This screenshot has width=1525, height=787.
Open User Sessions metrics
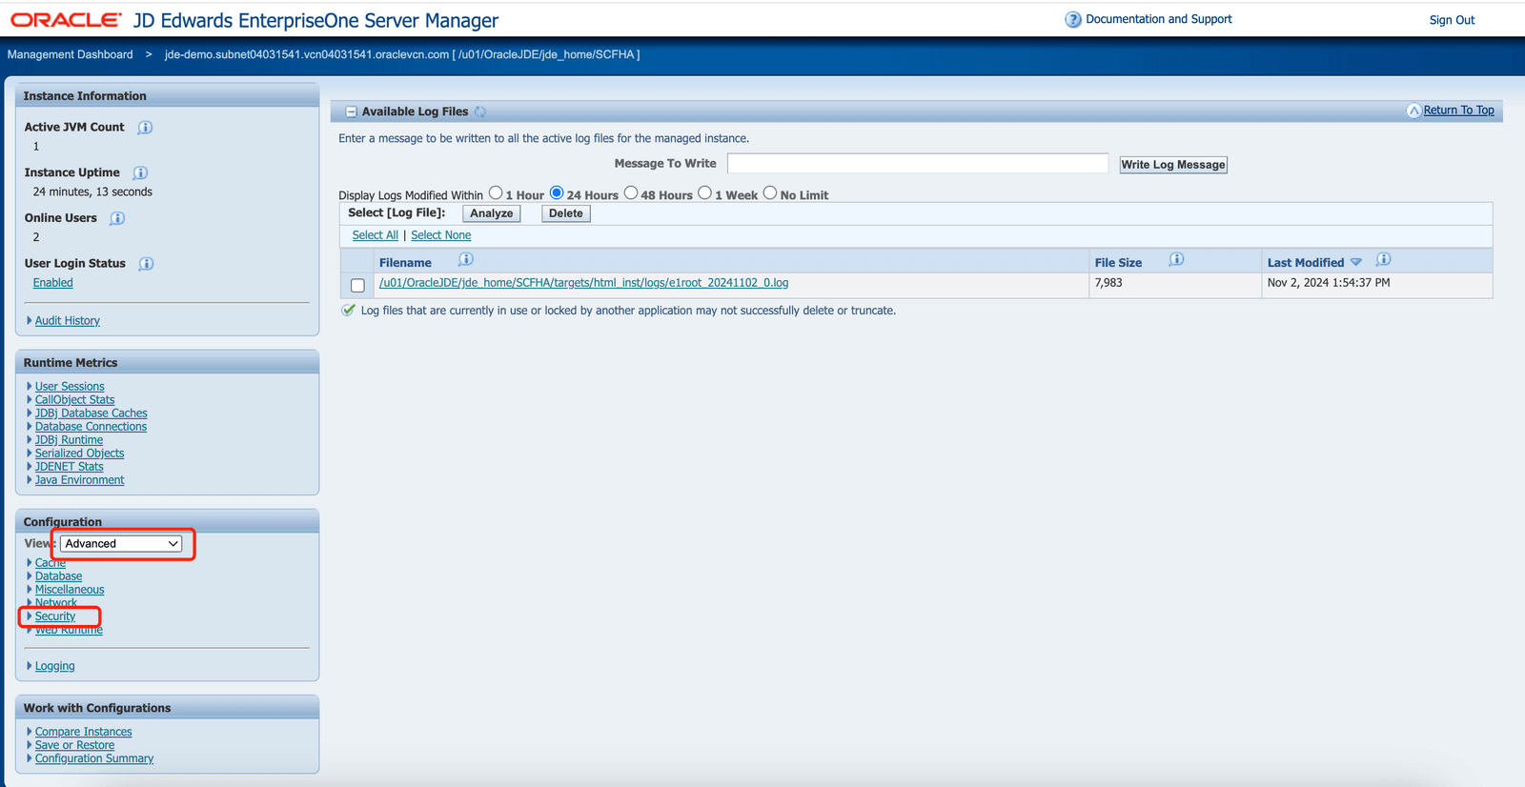tap(70, 387)
